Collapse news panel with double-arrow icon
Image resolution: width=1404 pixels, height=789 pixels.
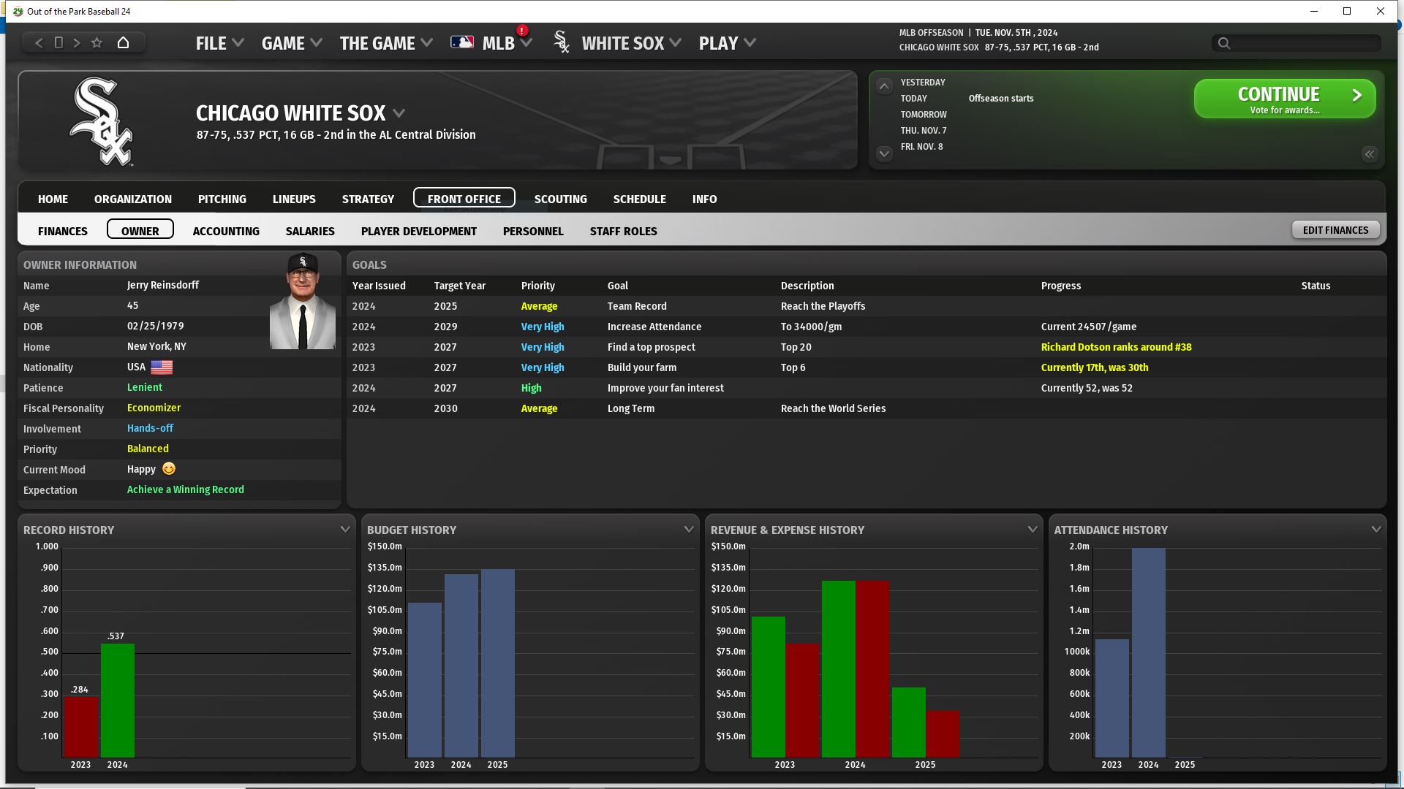1370,154
